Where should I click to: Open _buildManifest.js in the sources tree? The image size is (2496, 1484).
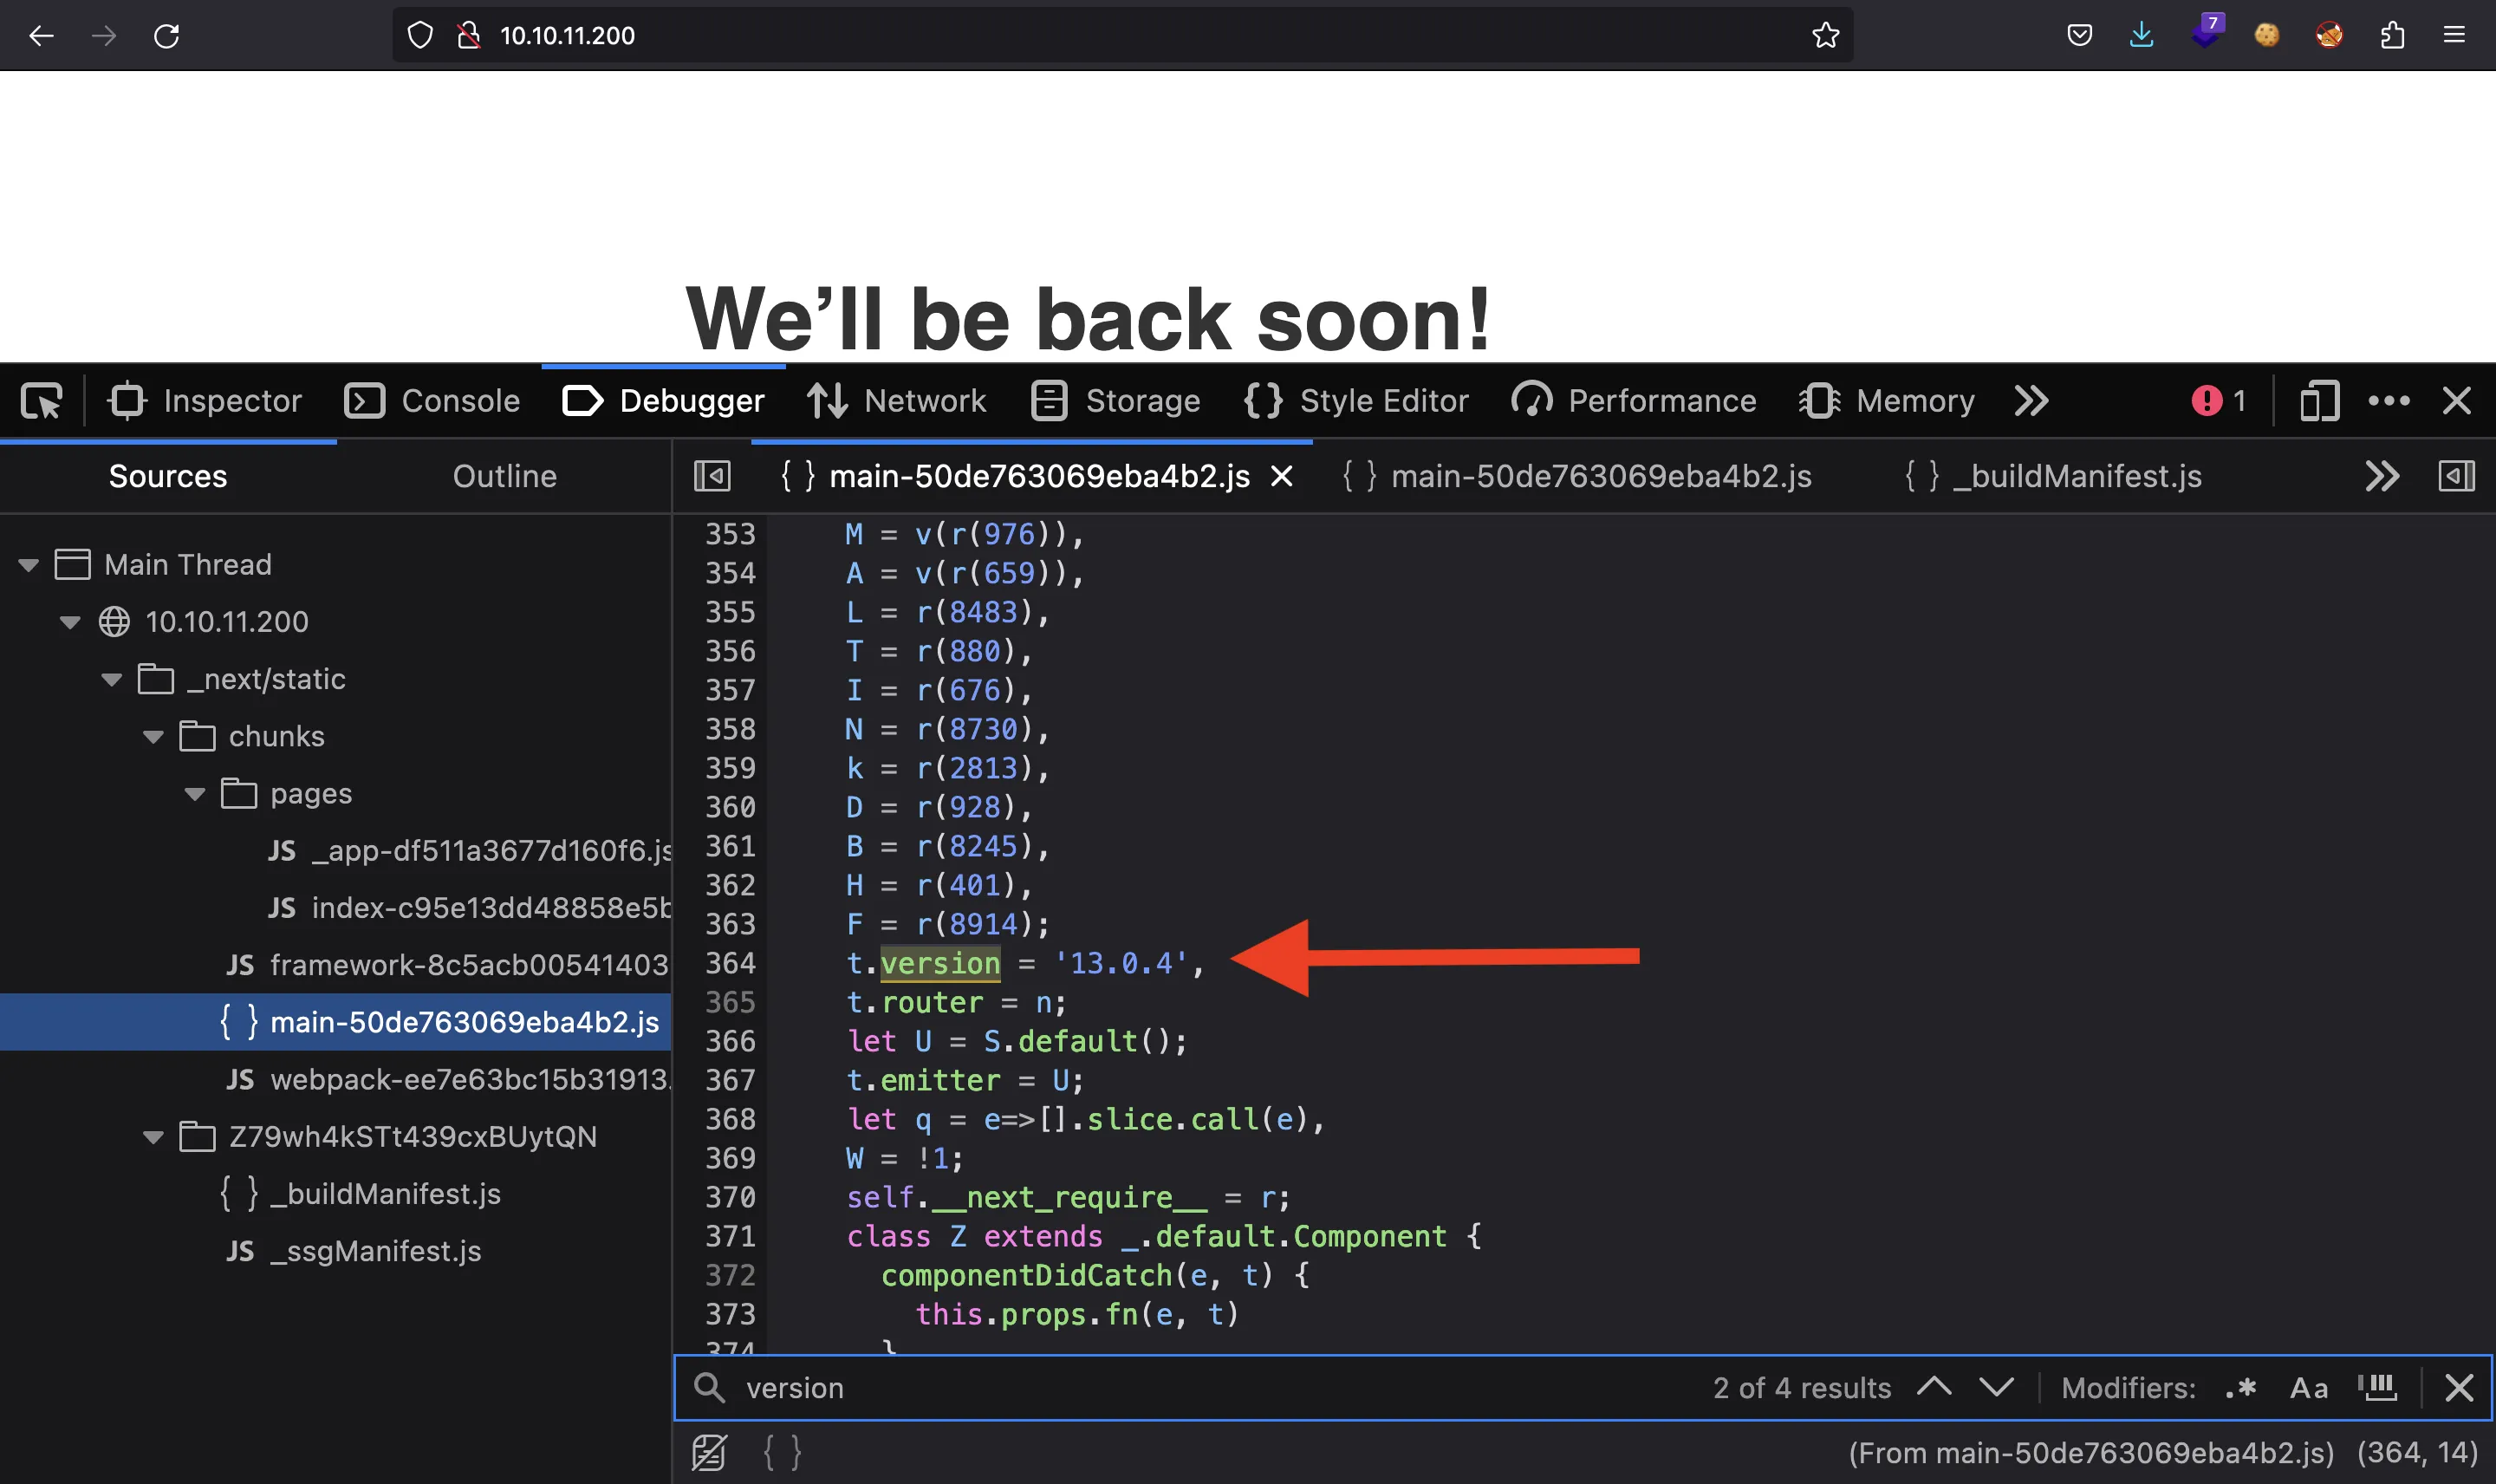(x=360, y=1194)
